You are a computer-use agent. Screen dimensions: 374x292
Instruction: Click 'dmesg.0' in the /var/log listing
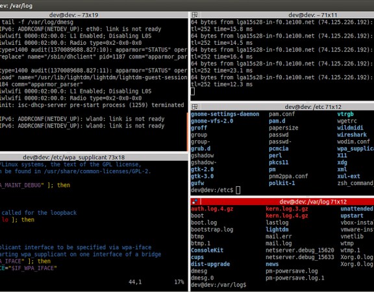[x=203, y=278]
